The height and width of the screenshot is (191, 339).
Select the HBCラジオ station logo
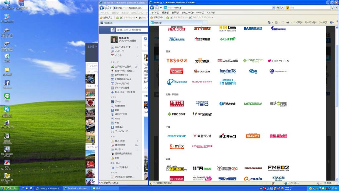click(x=177, y=29)
